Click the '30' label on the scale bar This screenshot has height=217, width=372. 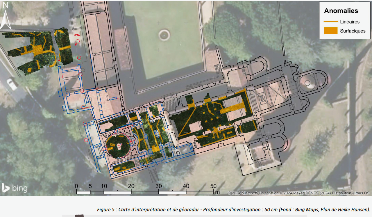[158, 186]
